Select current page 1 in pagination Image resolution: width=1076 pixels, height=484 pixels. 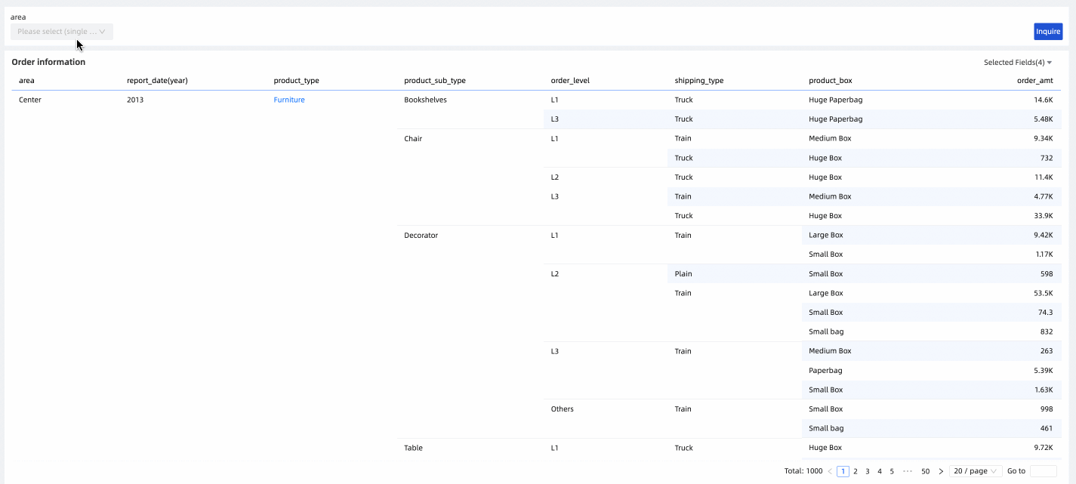(843, 471)
